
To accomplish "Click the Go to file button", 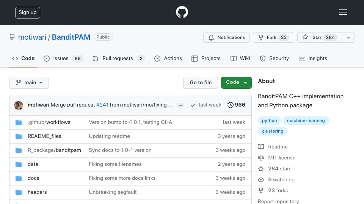I will pos(201,83).
